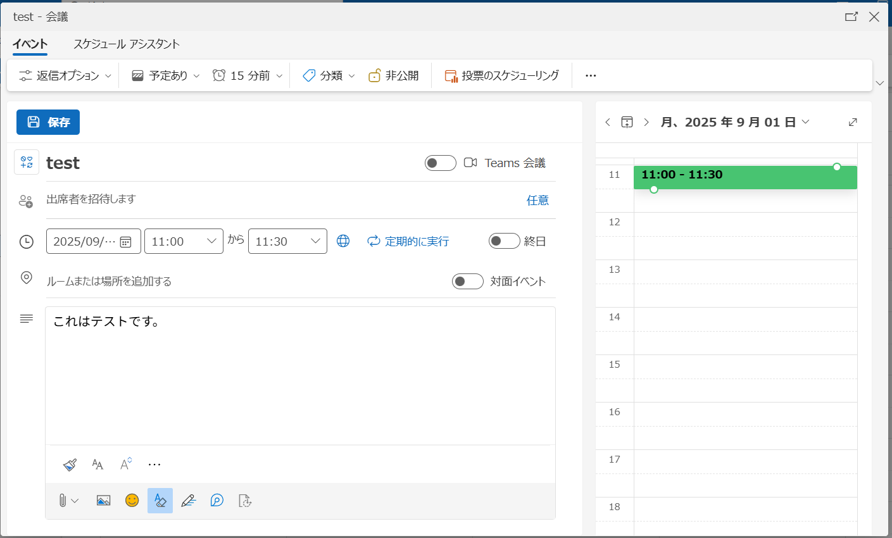Select the 11:00 - 11:30 green event block
The width and height of the screenshot is (892, 538).
click(745, 177)
